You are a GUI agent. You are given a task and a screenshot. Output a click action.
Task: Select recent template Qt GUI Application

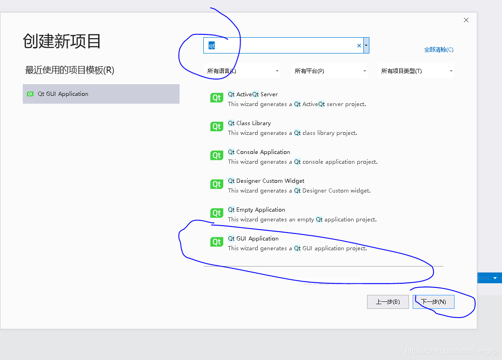pyautogui.click(x=101, y=94)
